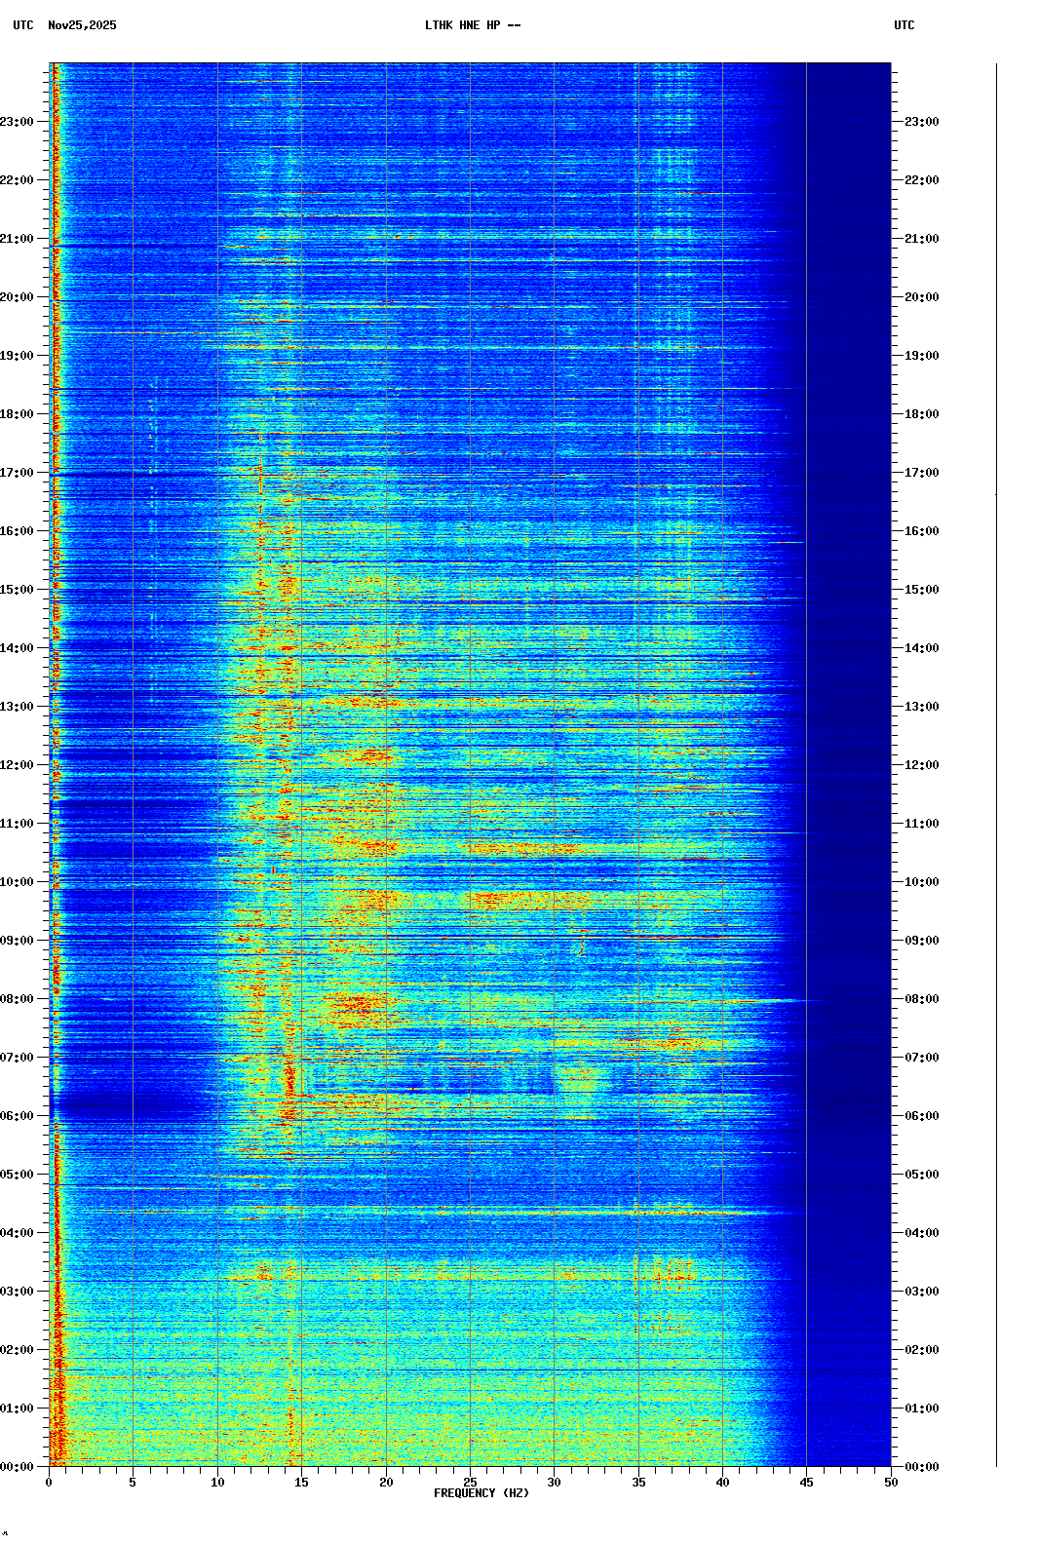Select the 12:00 label on the left axis
Image resolution: width=1039 pixels, height=1544 pixels.
point(18,765)
